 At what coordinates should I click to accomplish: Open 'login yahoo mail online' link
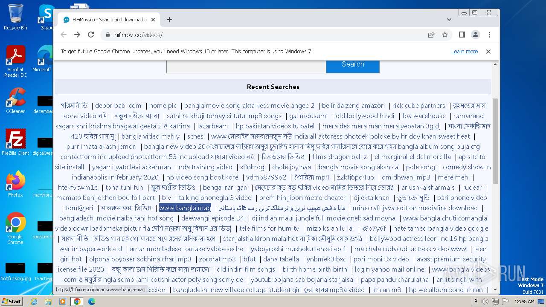(389, 269)
